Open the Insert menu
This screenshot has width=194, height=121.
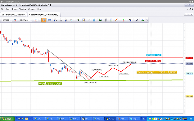tap(15, 9)
